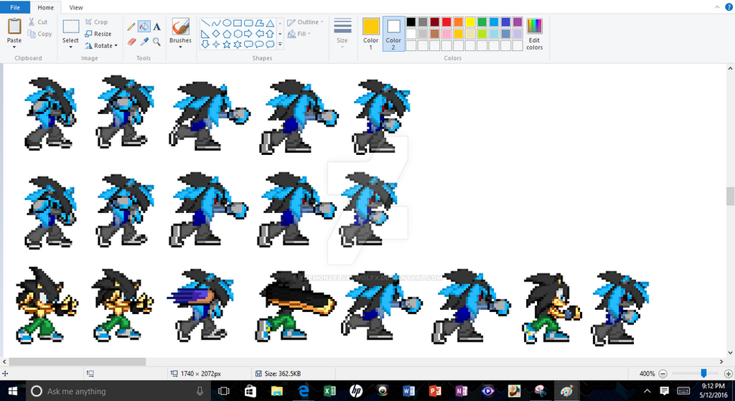The height and width of the screenshot is (401, 735).
Task: Click the Zoom in plus button
Action: coord(728,373)
